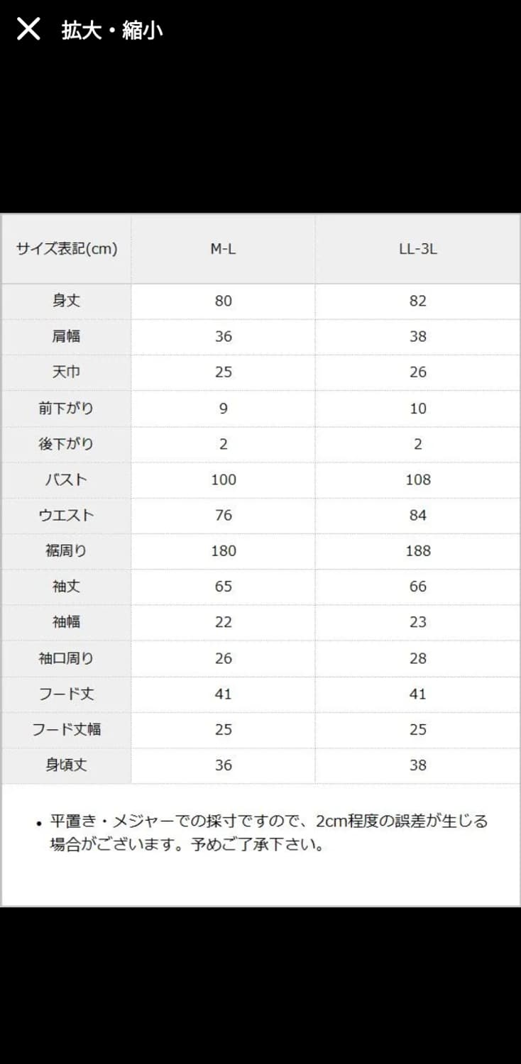Screen dimensions: 521x1064
Task: Tap the measurement tolerance note text
Action: (268, 833)
